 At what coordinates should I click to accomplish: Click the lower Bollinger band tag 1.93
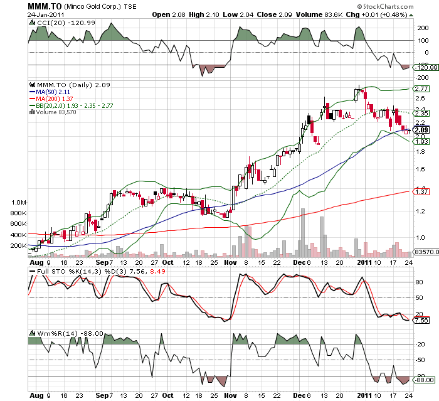pos(421,142)
